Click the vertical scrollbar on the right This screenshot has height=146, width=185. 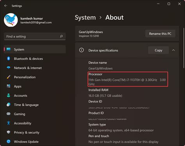click(x=184, y=48)
